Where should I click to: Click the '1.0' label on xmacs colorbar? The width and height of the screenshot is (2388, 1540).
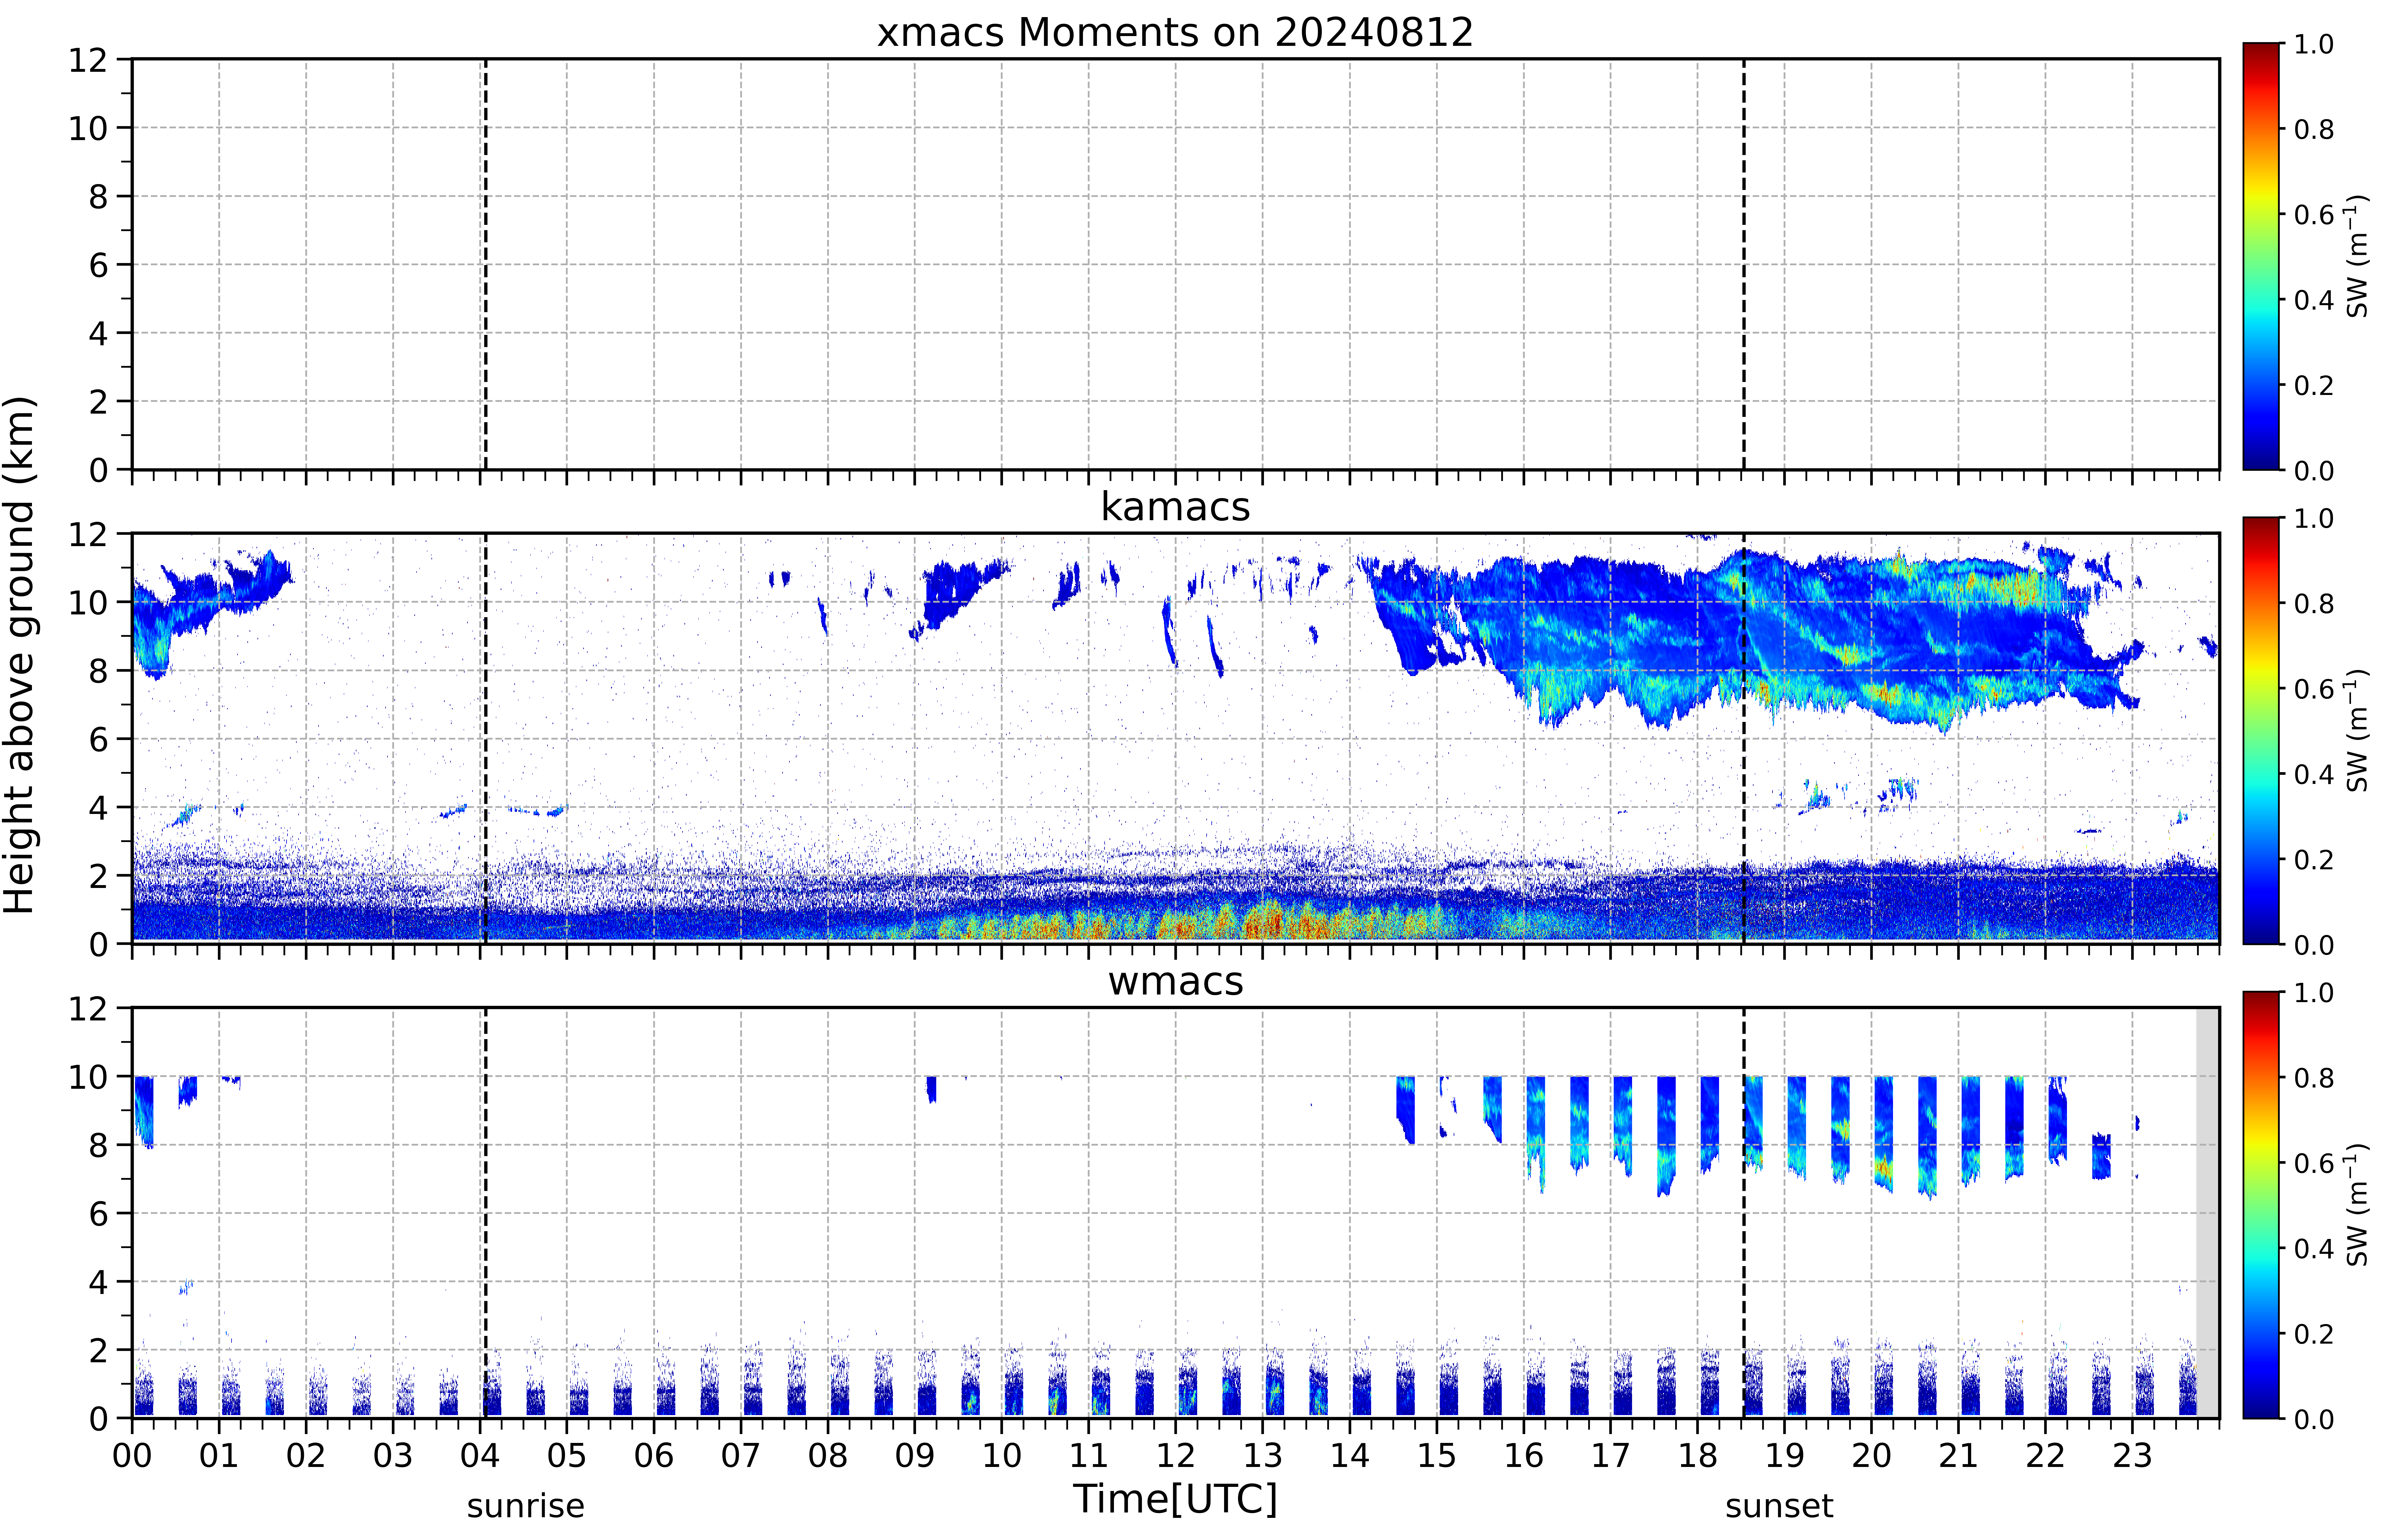coord(2314,44)
